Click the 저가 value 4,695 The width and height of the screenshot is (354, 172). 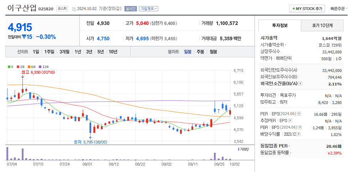tap(143, 38)
